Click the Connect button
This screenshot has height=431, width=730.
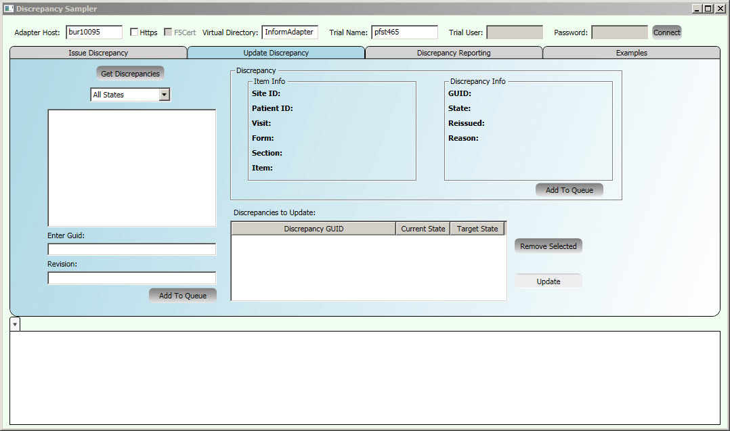[666, 32]
